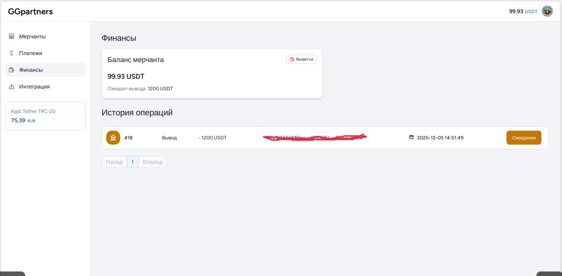Click the wallet icon beside Финансы
562x276 pixels.
[11, 70]
